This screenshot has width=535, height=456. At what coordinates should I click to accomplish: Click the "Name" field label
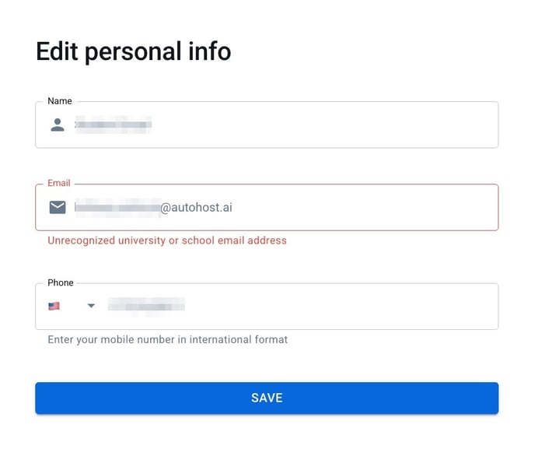tap(60, 101)
